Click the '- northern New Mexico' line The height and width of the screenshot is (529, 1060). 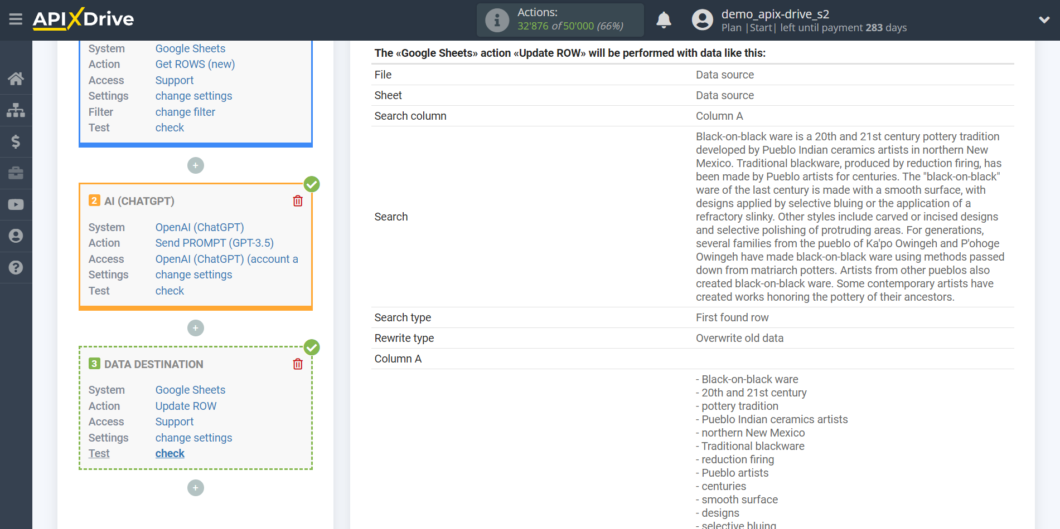pos(751,433)
